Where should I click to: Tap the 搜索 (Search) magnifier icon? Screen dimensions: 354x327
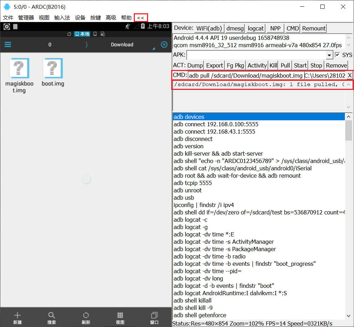[x=51, y=315]
